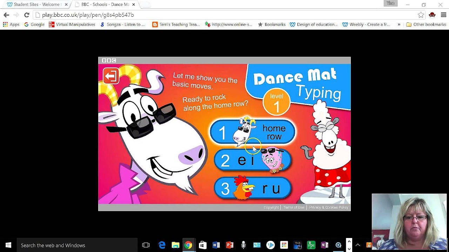The image size is (449, 252).
Task: Expand the Other bookmarks folder
Action: [x=426, y=24]
